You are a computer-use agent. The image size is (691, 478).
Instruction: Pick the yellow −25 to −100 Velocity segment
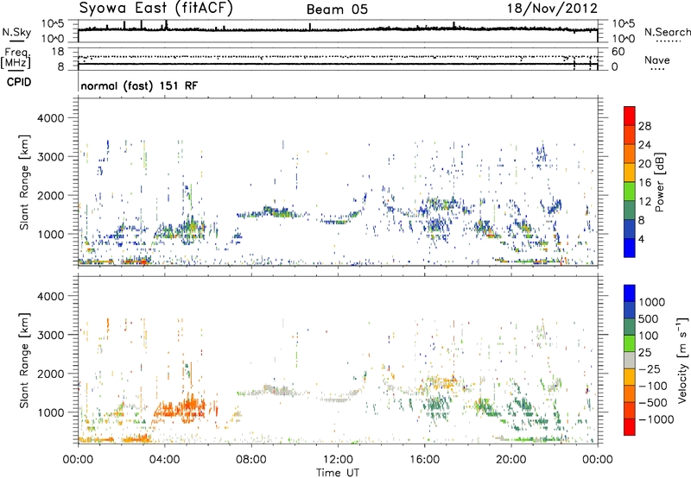630,377
